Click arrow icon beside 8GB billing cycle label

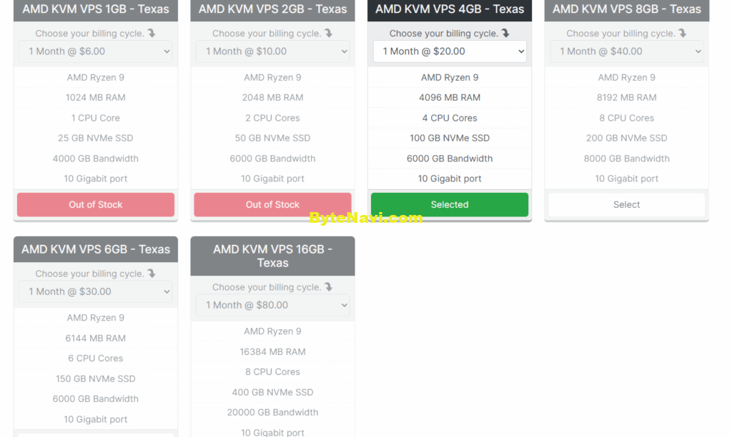pyautogui.click(x=683, y=33)
